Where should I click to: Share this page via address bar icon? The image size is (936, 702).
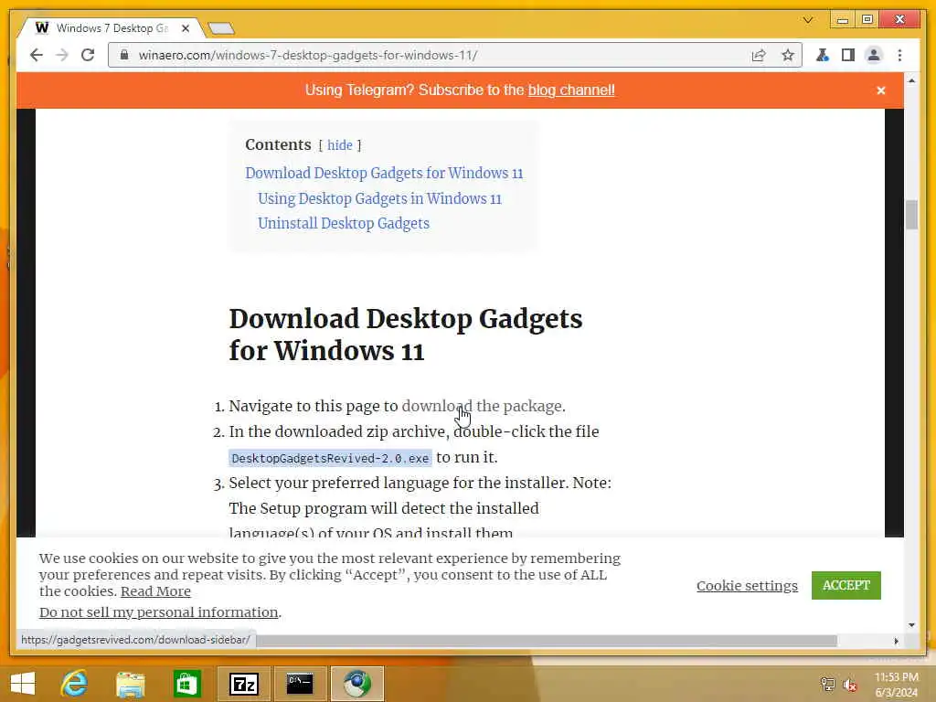(x=759, y=56)
